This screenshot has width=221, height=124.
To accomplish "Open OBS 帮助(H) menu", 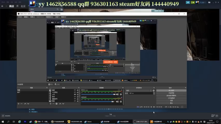I will coord(64,17).
